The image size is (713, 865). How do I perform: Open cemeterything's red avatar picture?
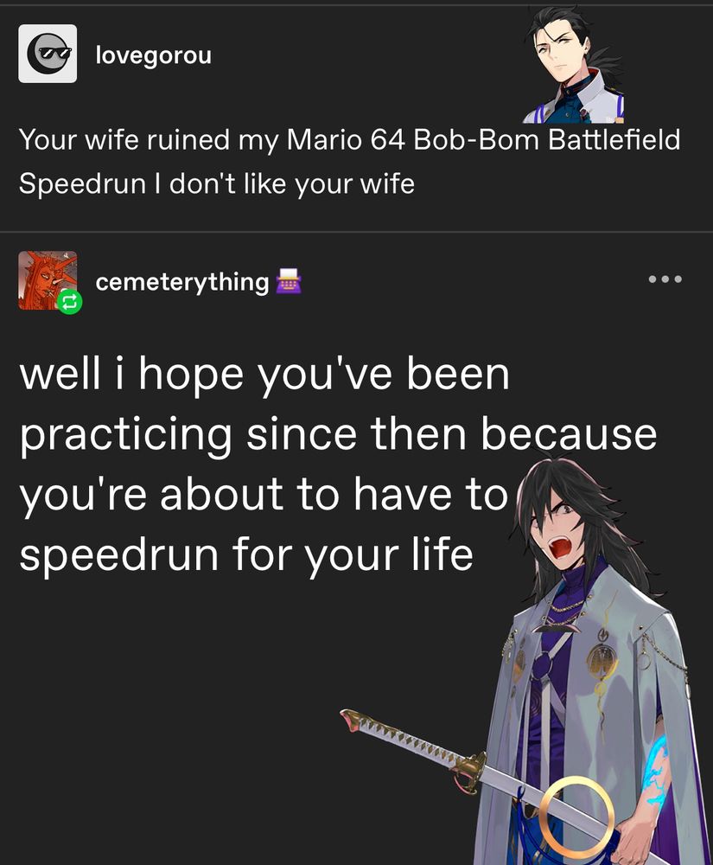click(x=48, y=279)
